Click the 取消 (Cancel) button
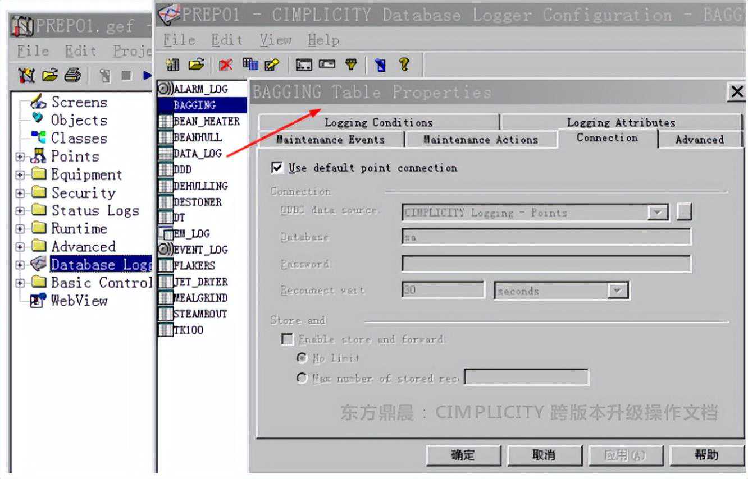 coord(544,455)
